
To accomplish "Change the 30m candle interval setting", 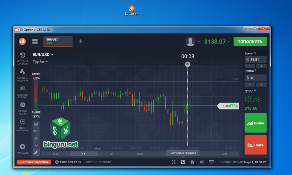I will (x=36, y=131).
